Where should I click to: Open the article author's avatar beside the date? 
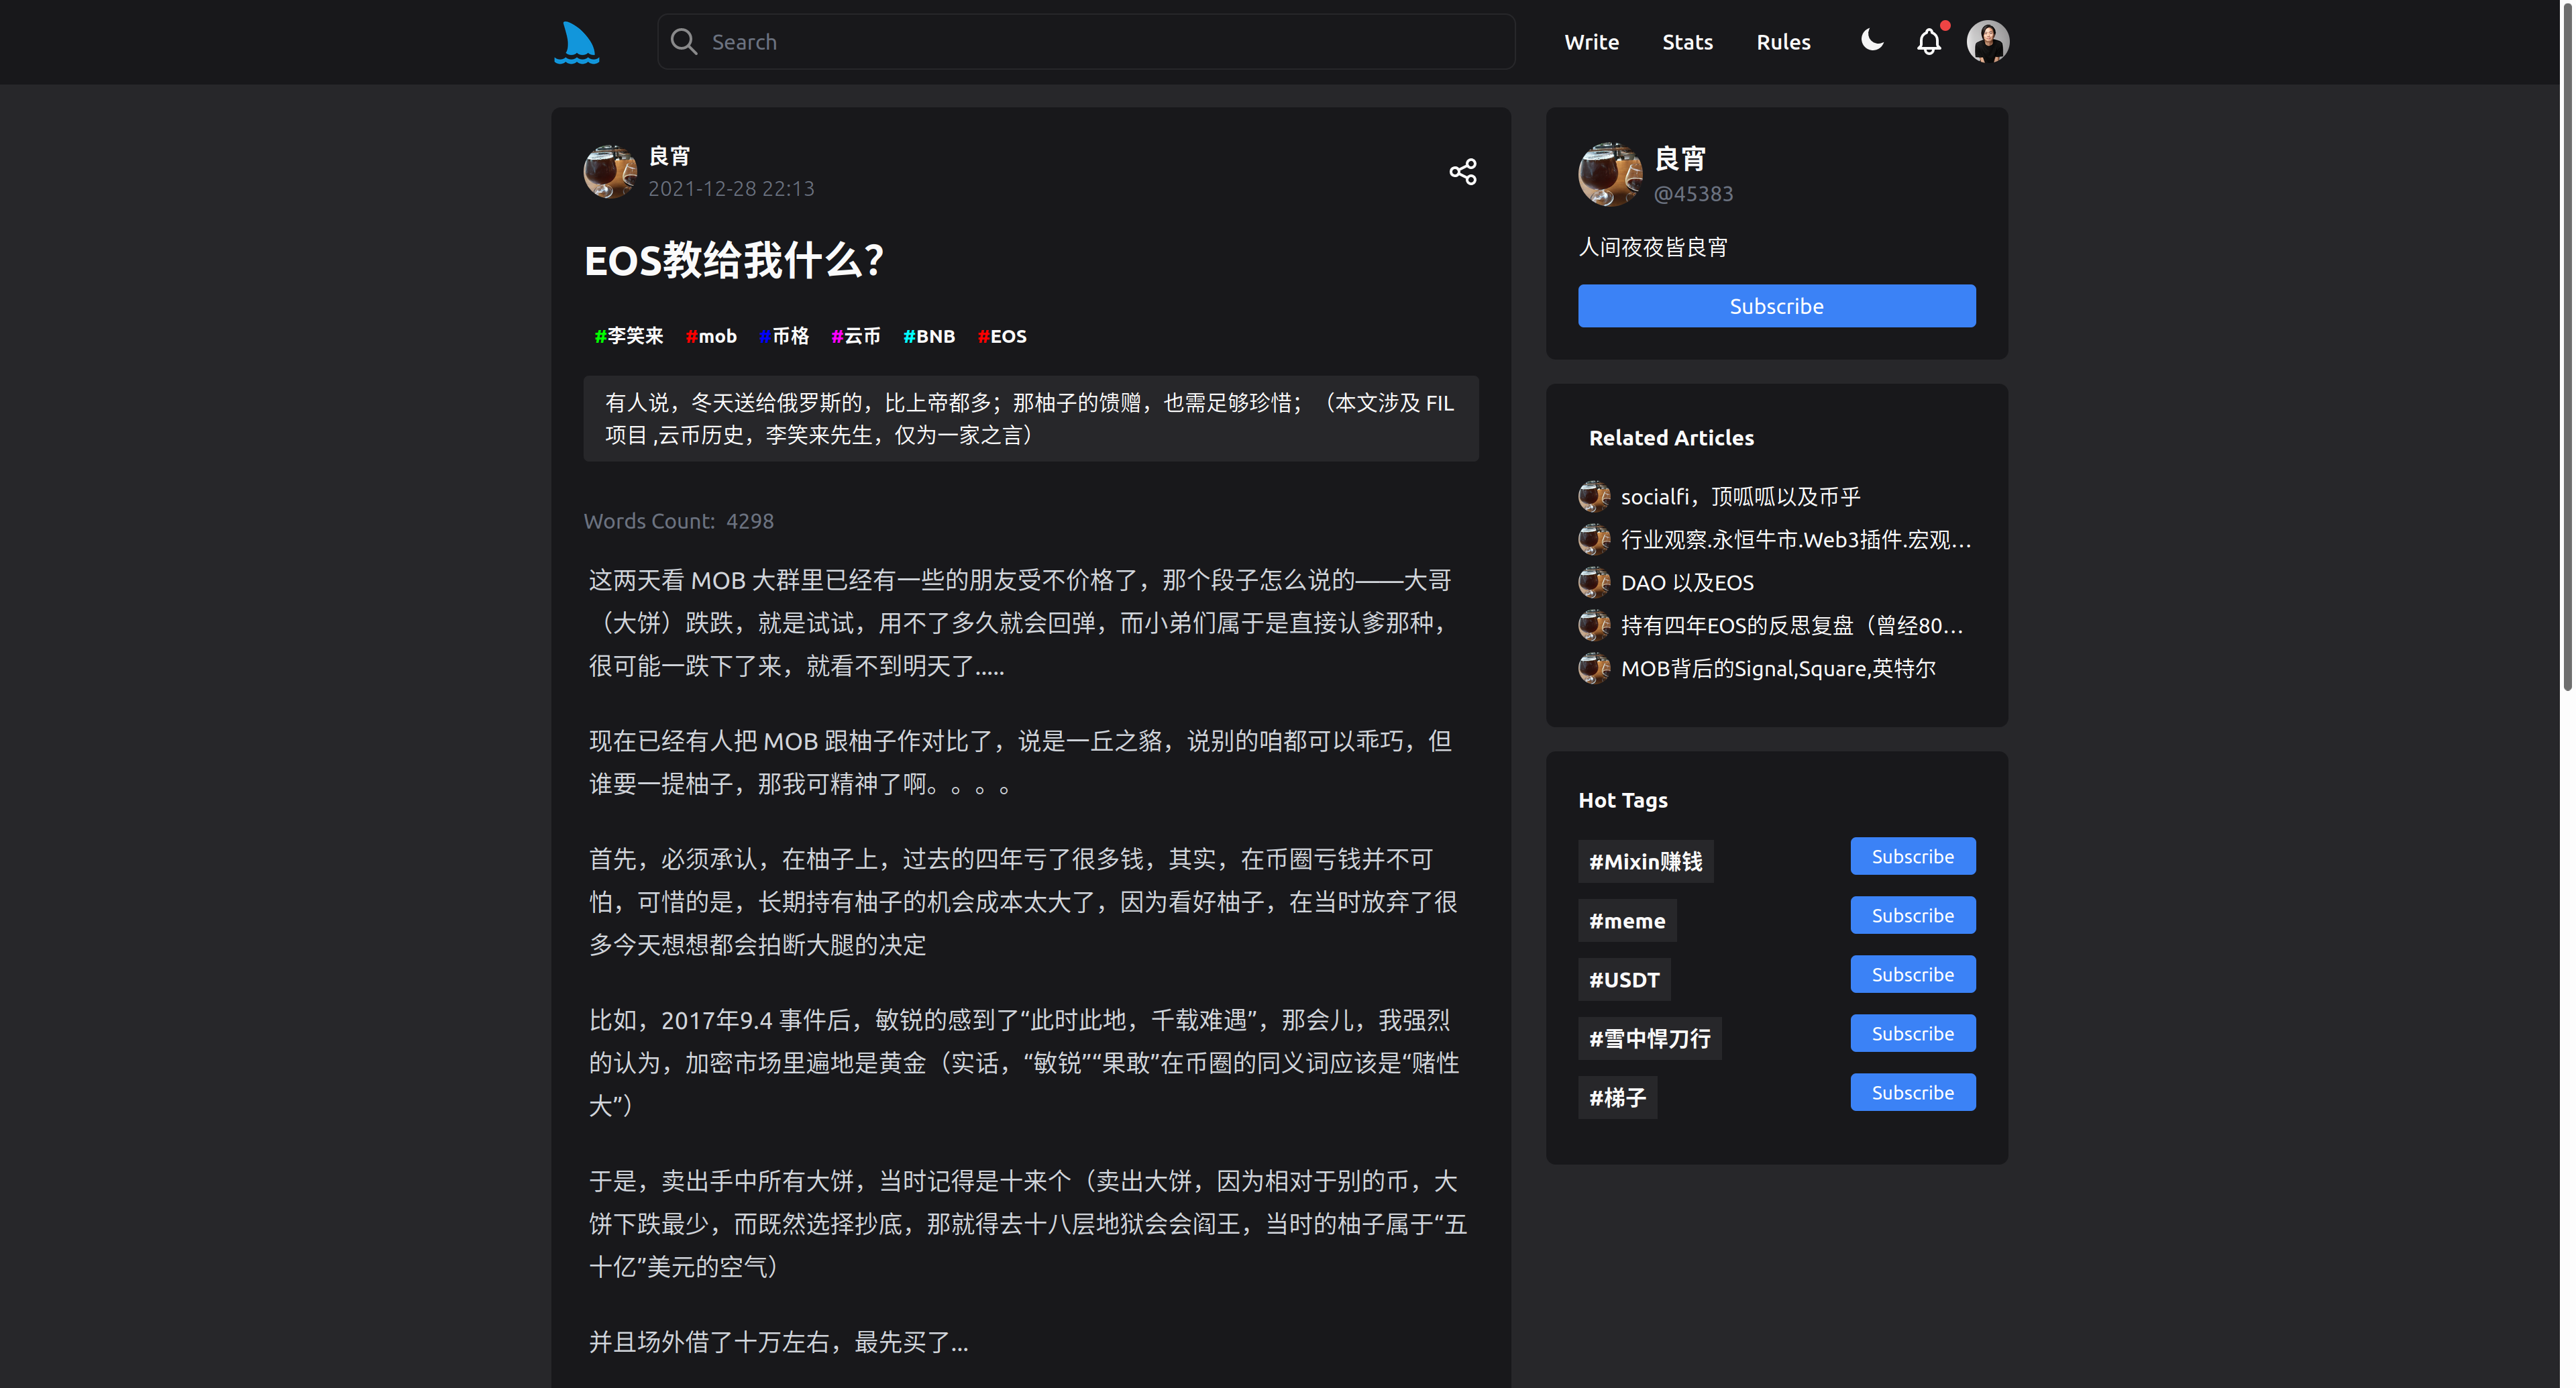tap(610, 172)
